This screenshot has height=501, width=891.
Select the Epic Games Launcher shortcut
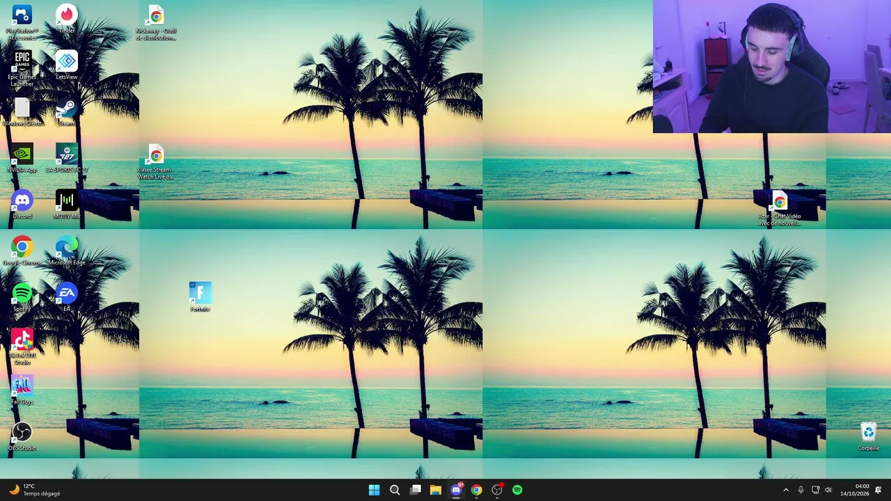(x=22, y=67)
